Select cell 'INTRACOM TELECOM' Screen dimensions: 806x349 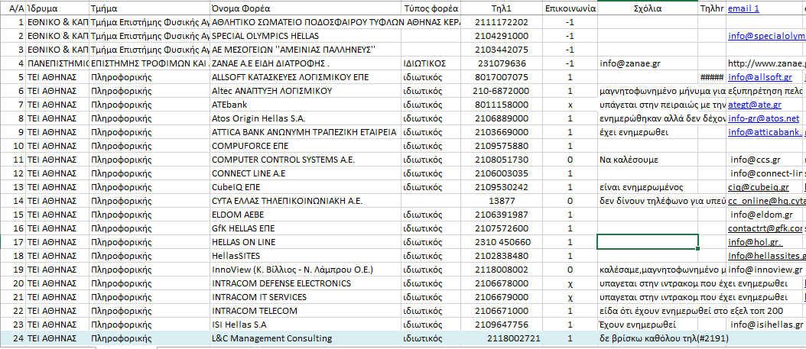pos(306,311)
